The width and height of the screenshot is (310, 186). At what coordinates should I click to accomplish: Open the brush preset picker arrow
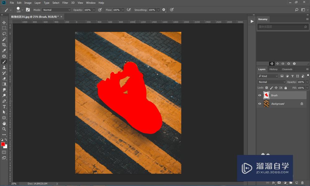[23, 10]
